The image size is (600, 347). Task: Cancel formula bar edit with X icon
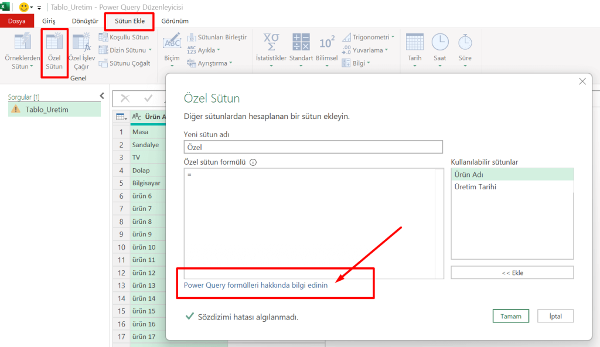(x=125, y=98)
